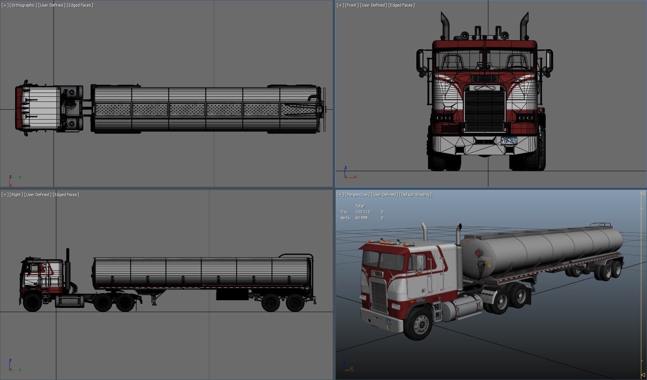Click the [Right] view label
Screen dimensions: 647x380
coord(17,195)
